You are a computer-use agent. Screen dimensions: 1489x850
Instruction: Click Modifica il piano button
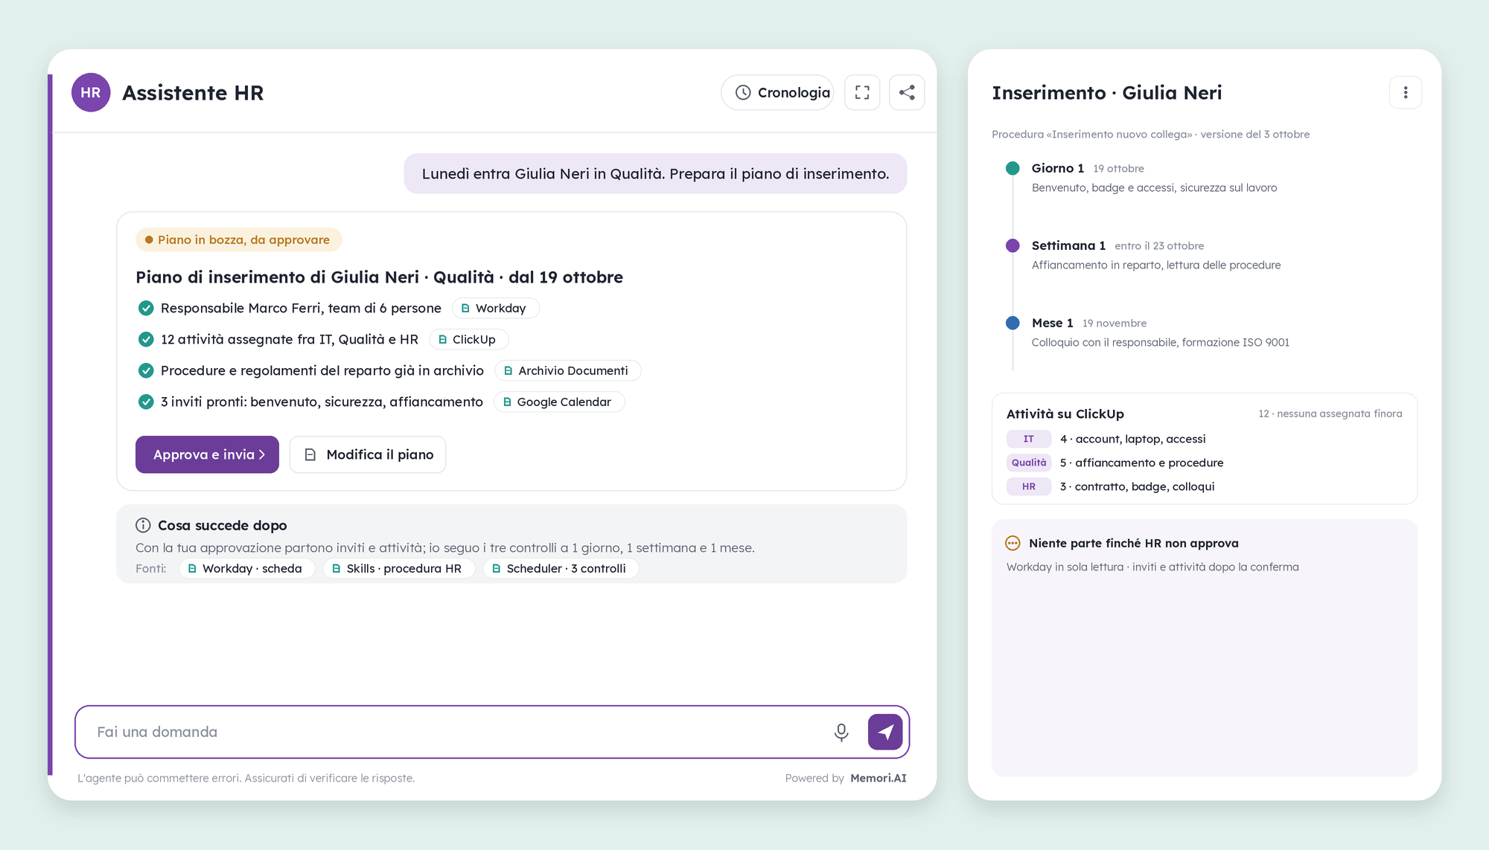[368, 454]
